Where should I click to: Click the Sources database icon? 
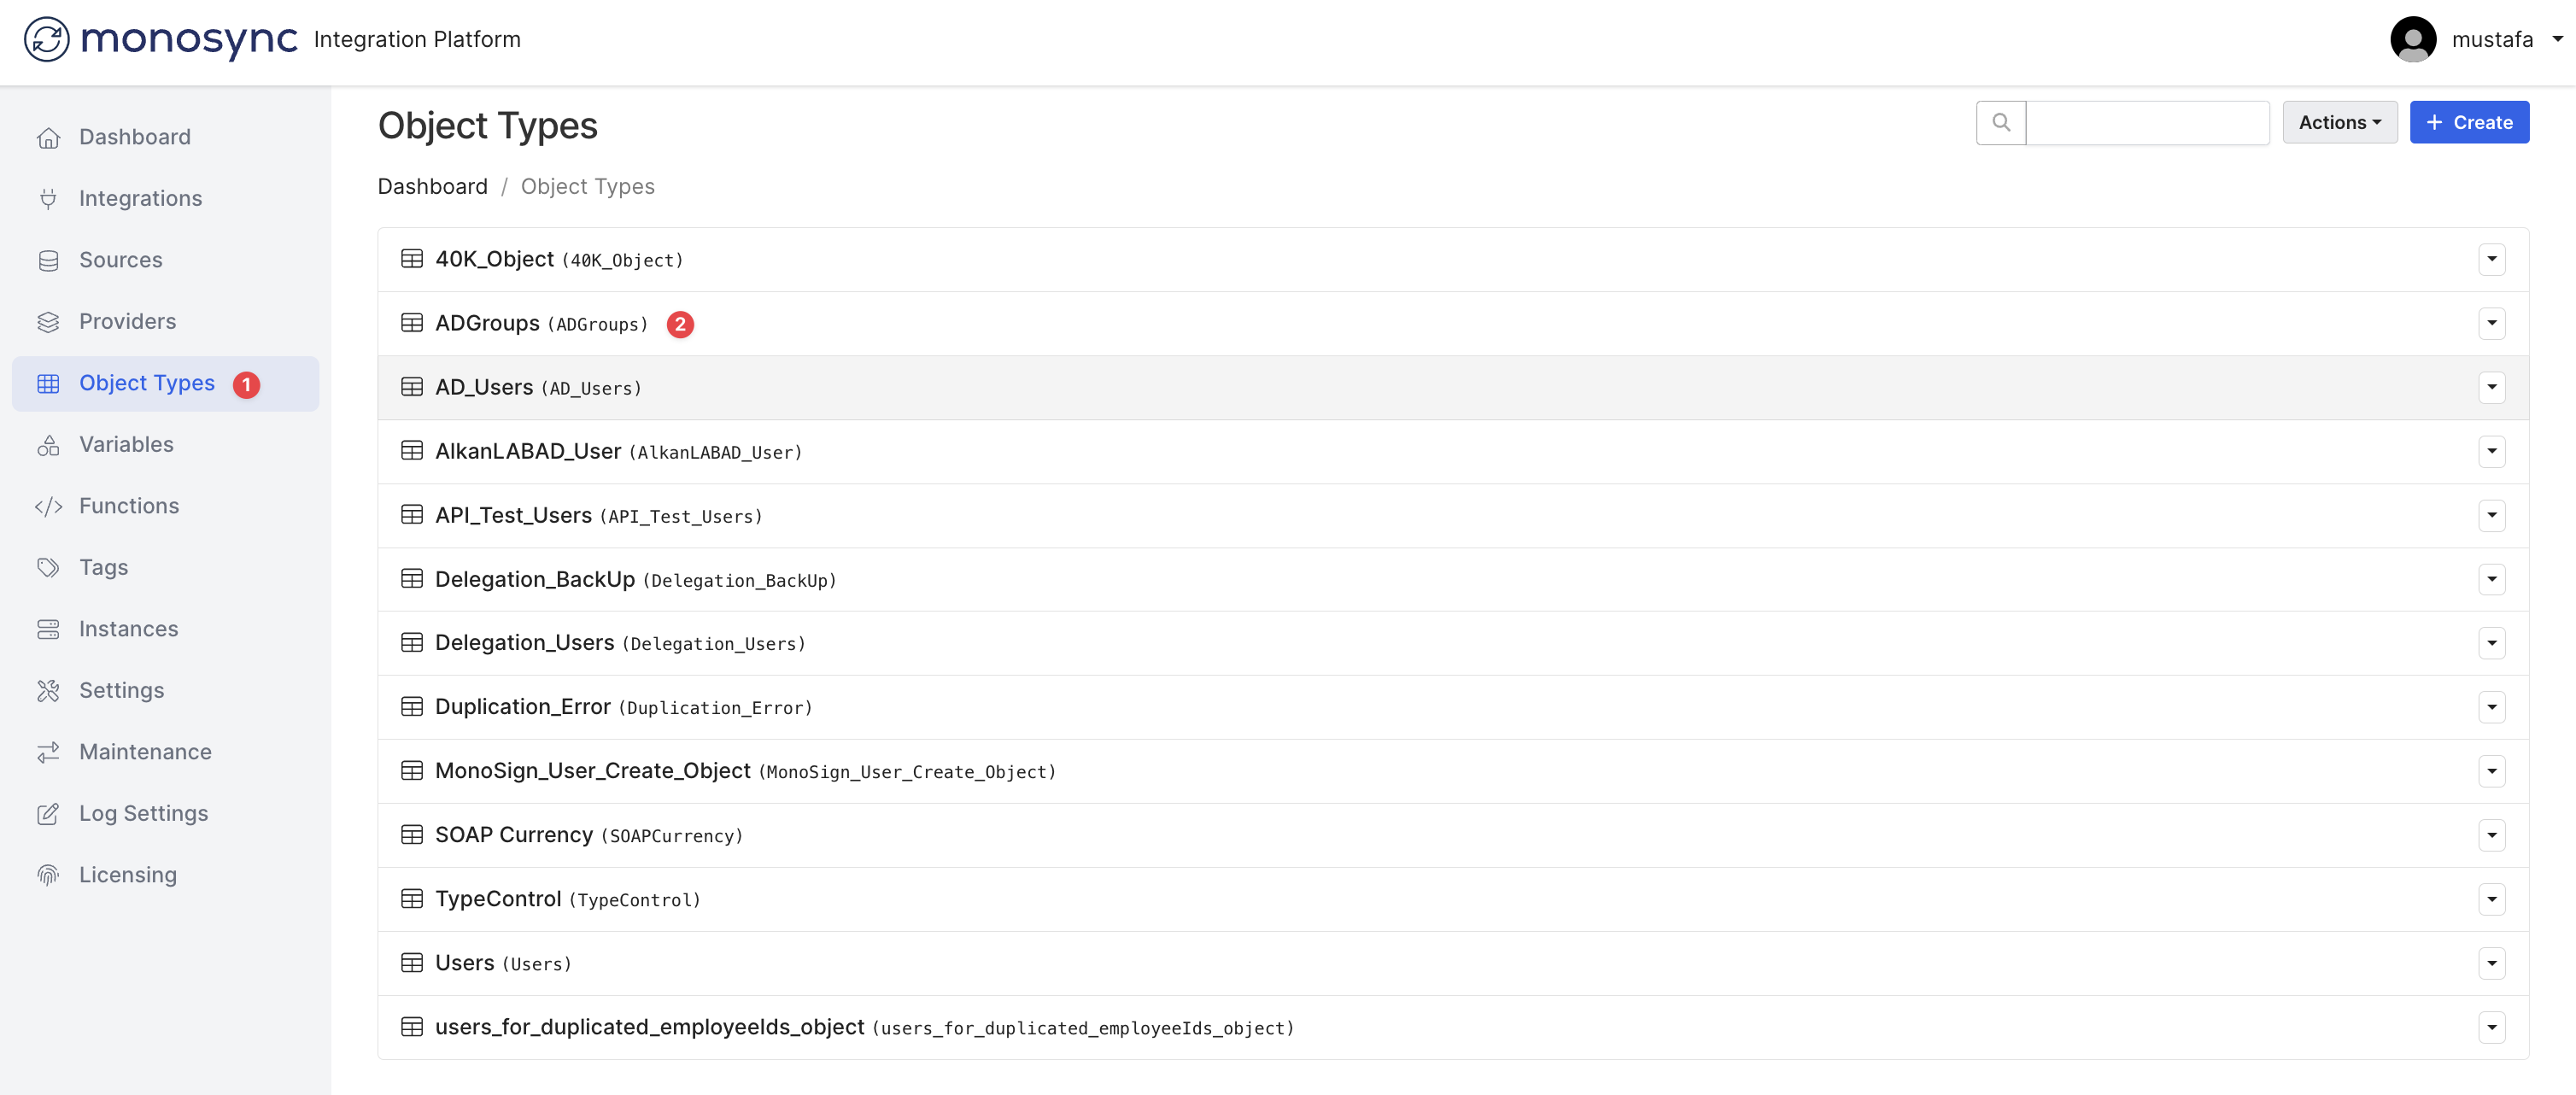coord(49,259)
